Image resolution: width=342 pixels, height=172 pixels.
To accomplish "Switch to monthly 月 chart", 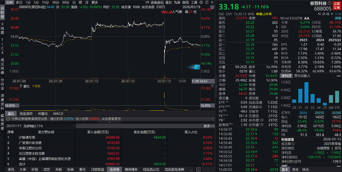I will (87, 2).
